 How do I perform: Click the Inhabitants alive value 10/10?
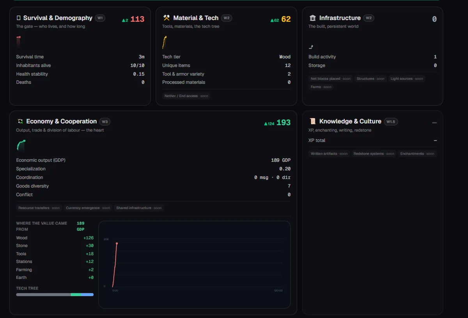coord(137,66)
